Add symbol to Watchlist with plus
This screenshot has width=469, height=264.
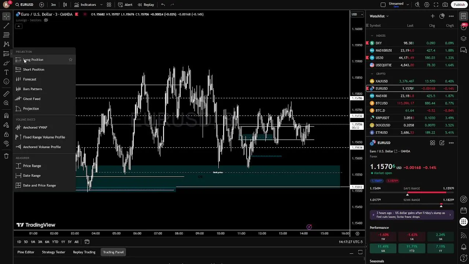click(x=433, y=16)
